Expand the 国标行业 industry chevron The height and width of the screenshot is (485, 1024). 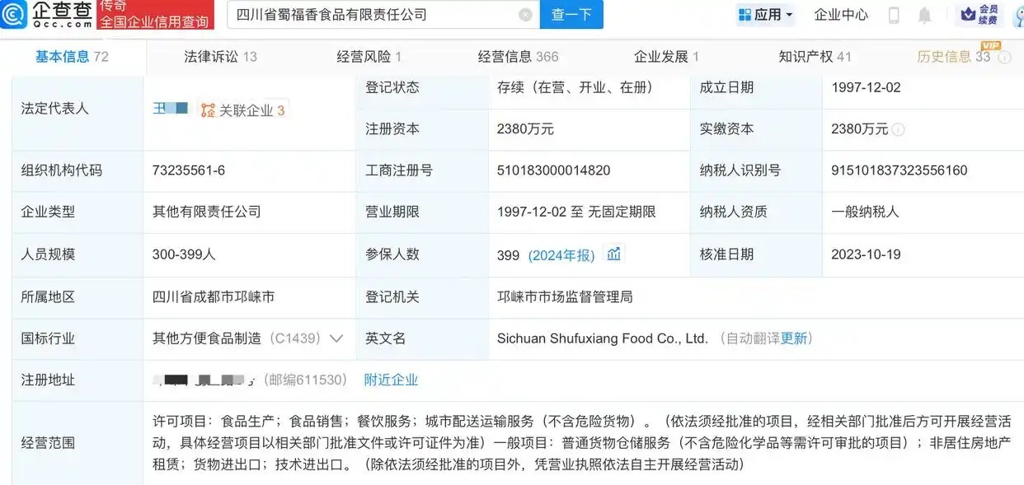click(x=336, y=338)
